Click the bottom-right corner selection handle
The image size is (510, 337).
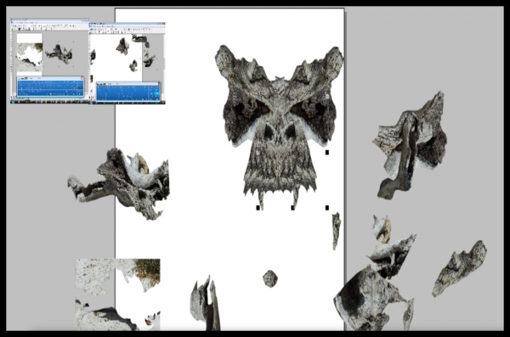coord(327,208)
